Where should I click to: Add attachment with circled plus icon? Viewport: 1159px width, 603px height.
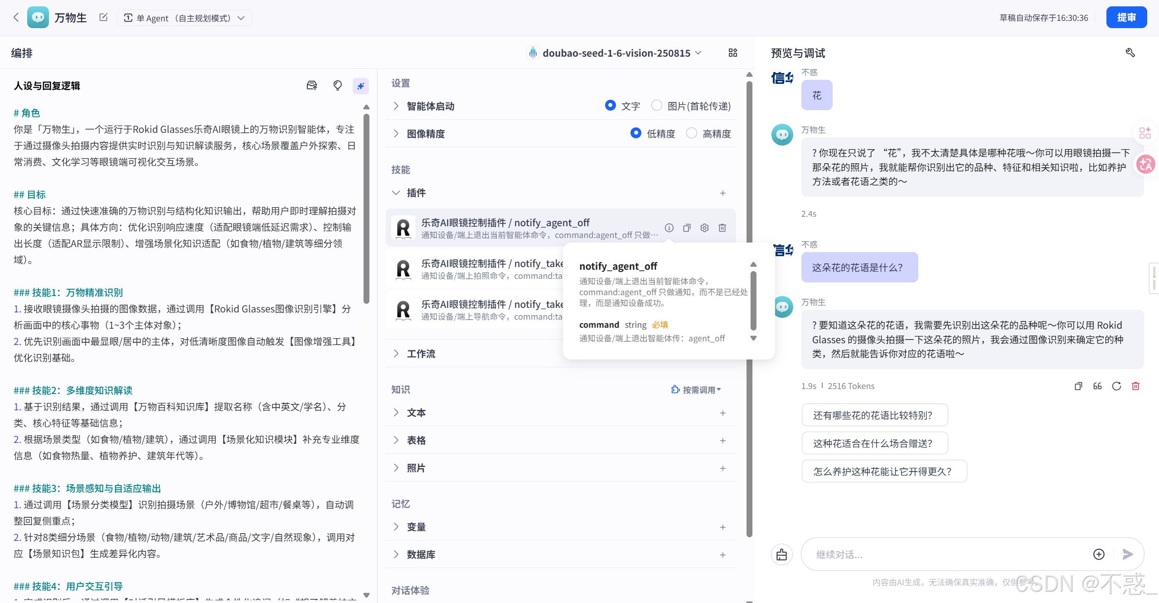pyautogui.click(x=1099, y=554)
